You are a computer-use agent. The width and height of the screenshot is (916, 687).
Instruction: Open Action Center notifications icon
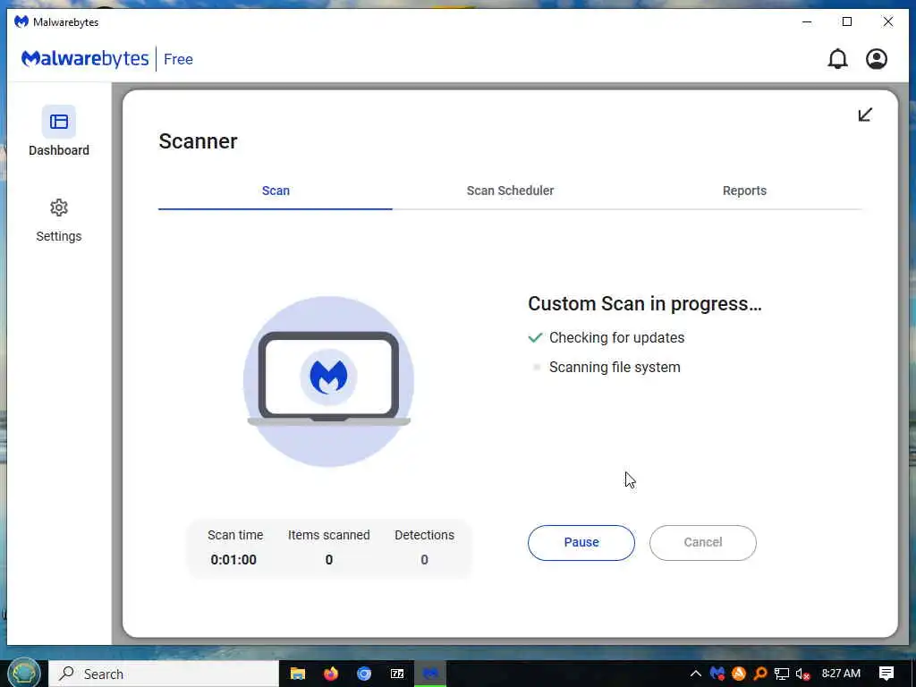pyautogui.click(x=886, y=674)
